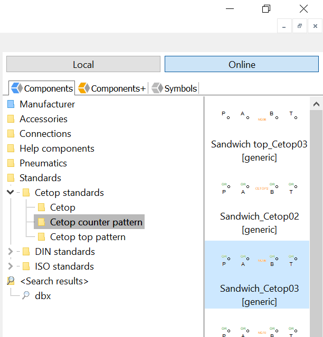
Task: Click the Standards folder icon
Action: tap(11, 178)
